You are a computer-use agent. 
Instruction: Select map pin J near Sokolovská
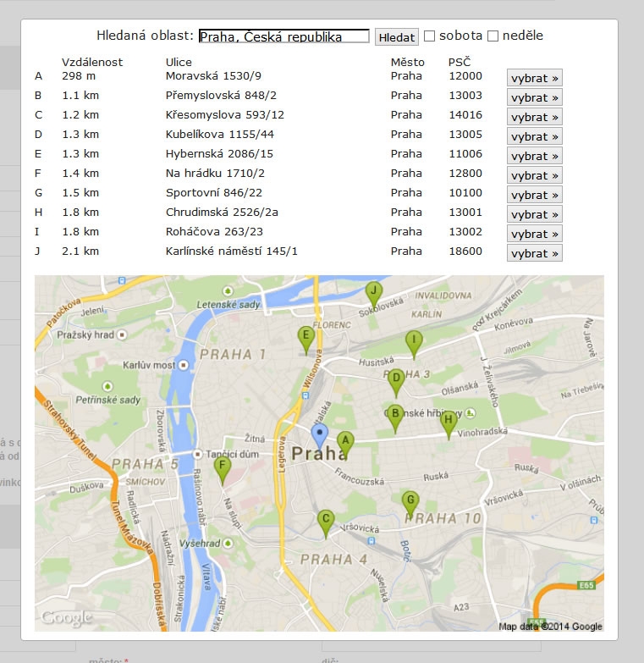point(373,292)
